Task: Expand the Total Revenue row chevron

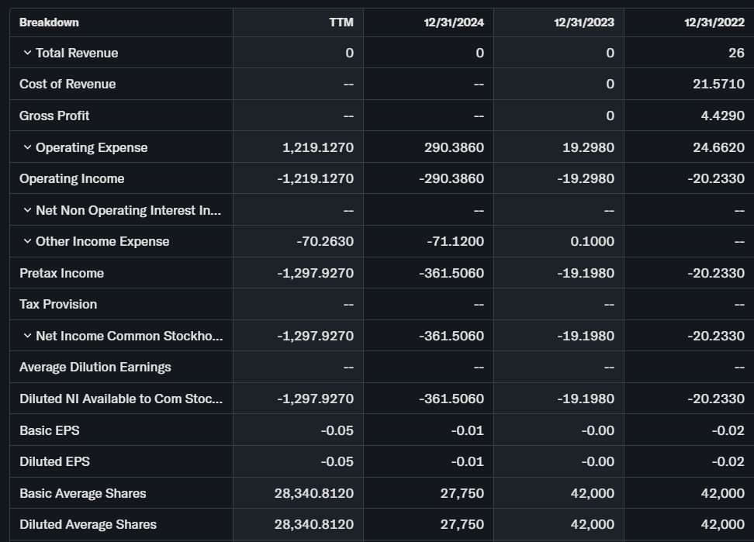Action: (x=27, y=53)
